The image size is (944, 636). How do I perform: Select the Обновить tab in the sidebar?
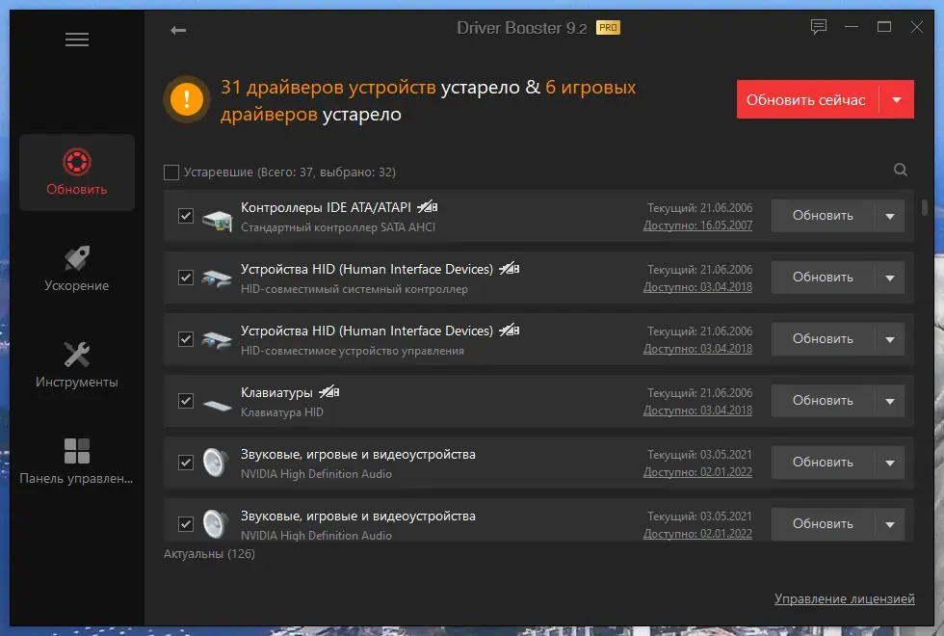tap(77, 172)
